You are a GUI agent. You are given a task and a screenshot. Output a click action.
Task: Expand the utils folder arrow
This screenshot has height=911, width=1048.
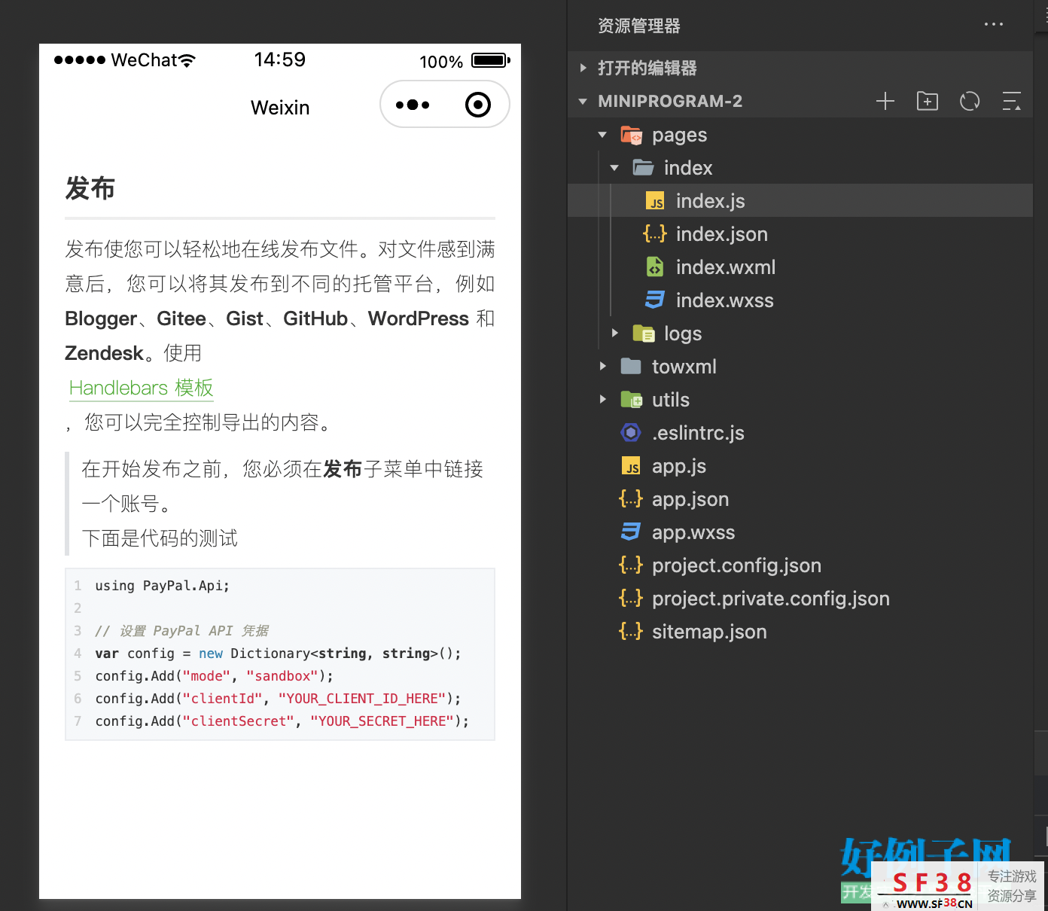pyautogui.click(x=603, y=399)
